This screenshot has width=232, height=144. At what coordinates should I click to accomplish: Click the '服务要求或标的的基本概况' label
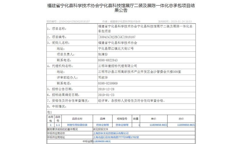pyautogui.click(x=62, y=129)
